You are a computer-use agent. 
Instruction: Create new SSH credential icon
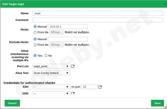100,87
